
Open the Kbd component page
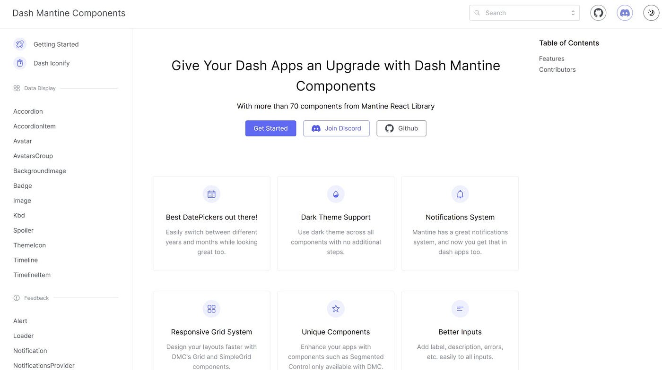tap(19, 215)
